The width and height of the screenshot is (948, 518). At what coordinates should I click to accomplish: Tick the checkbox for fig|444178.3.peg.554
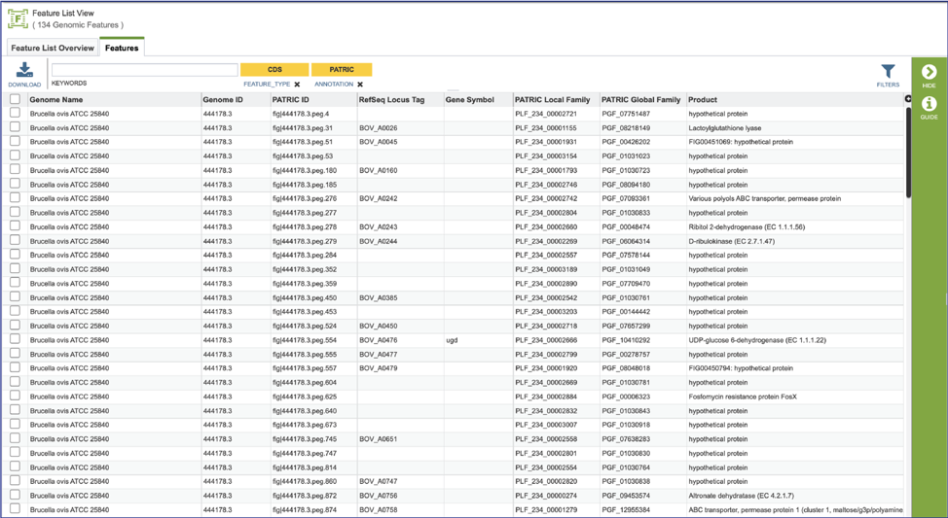click(16, 339)
